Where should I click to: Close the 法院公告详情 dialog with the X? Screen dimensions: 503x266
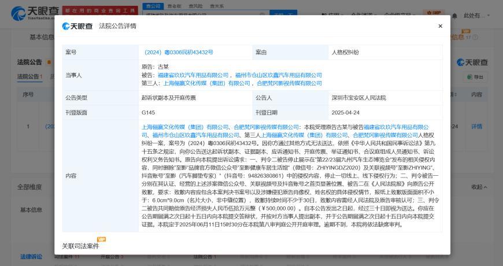[x=440, y=26]
